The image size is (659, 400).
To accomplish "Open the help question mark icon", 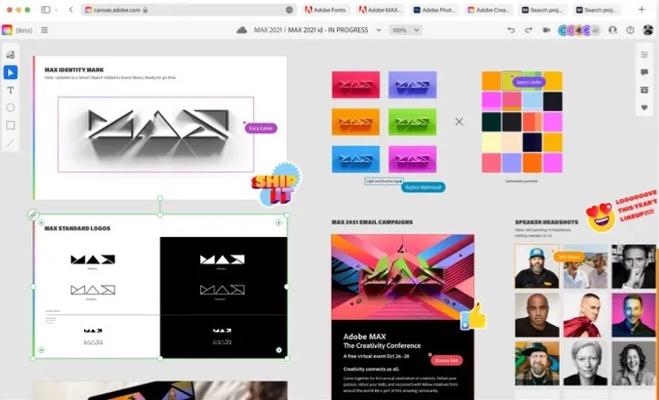I will (x=630, y=30).
